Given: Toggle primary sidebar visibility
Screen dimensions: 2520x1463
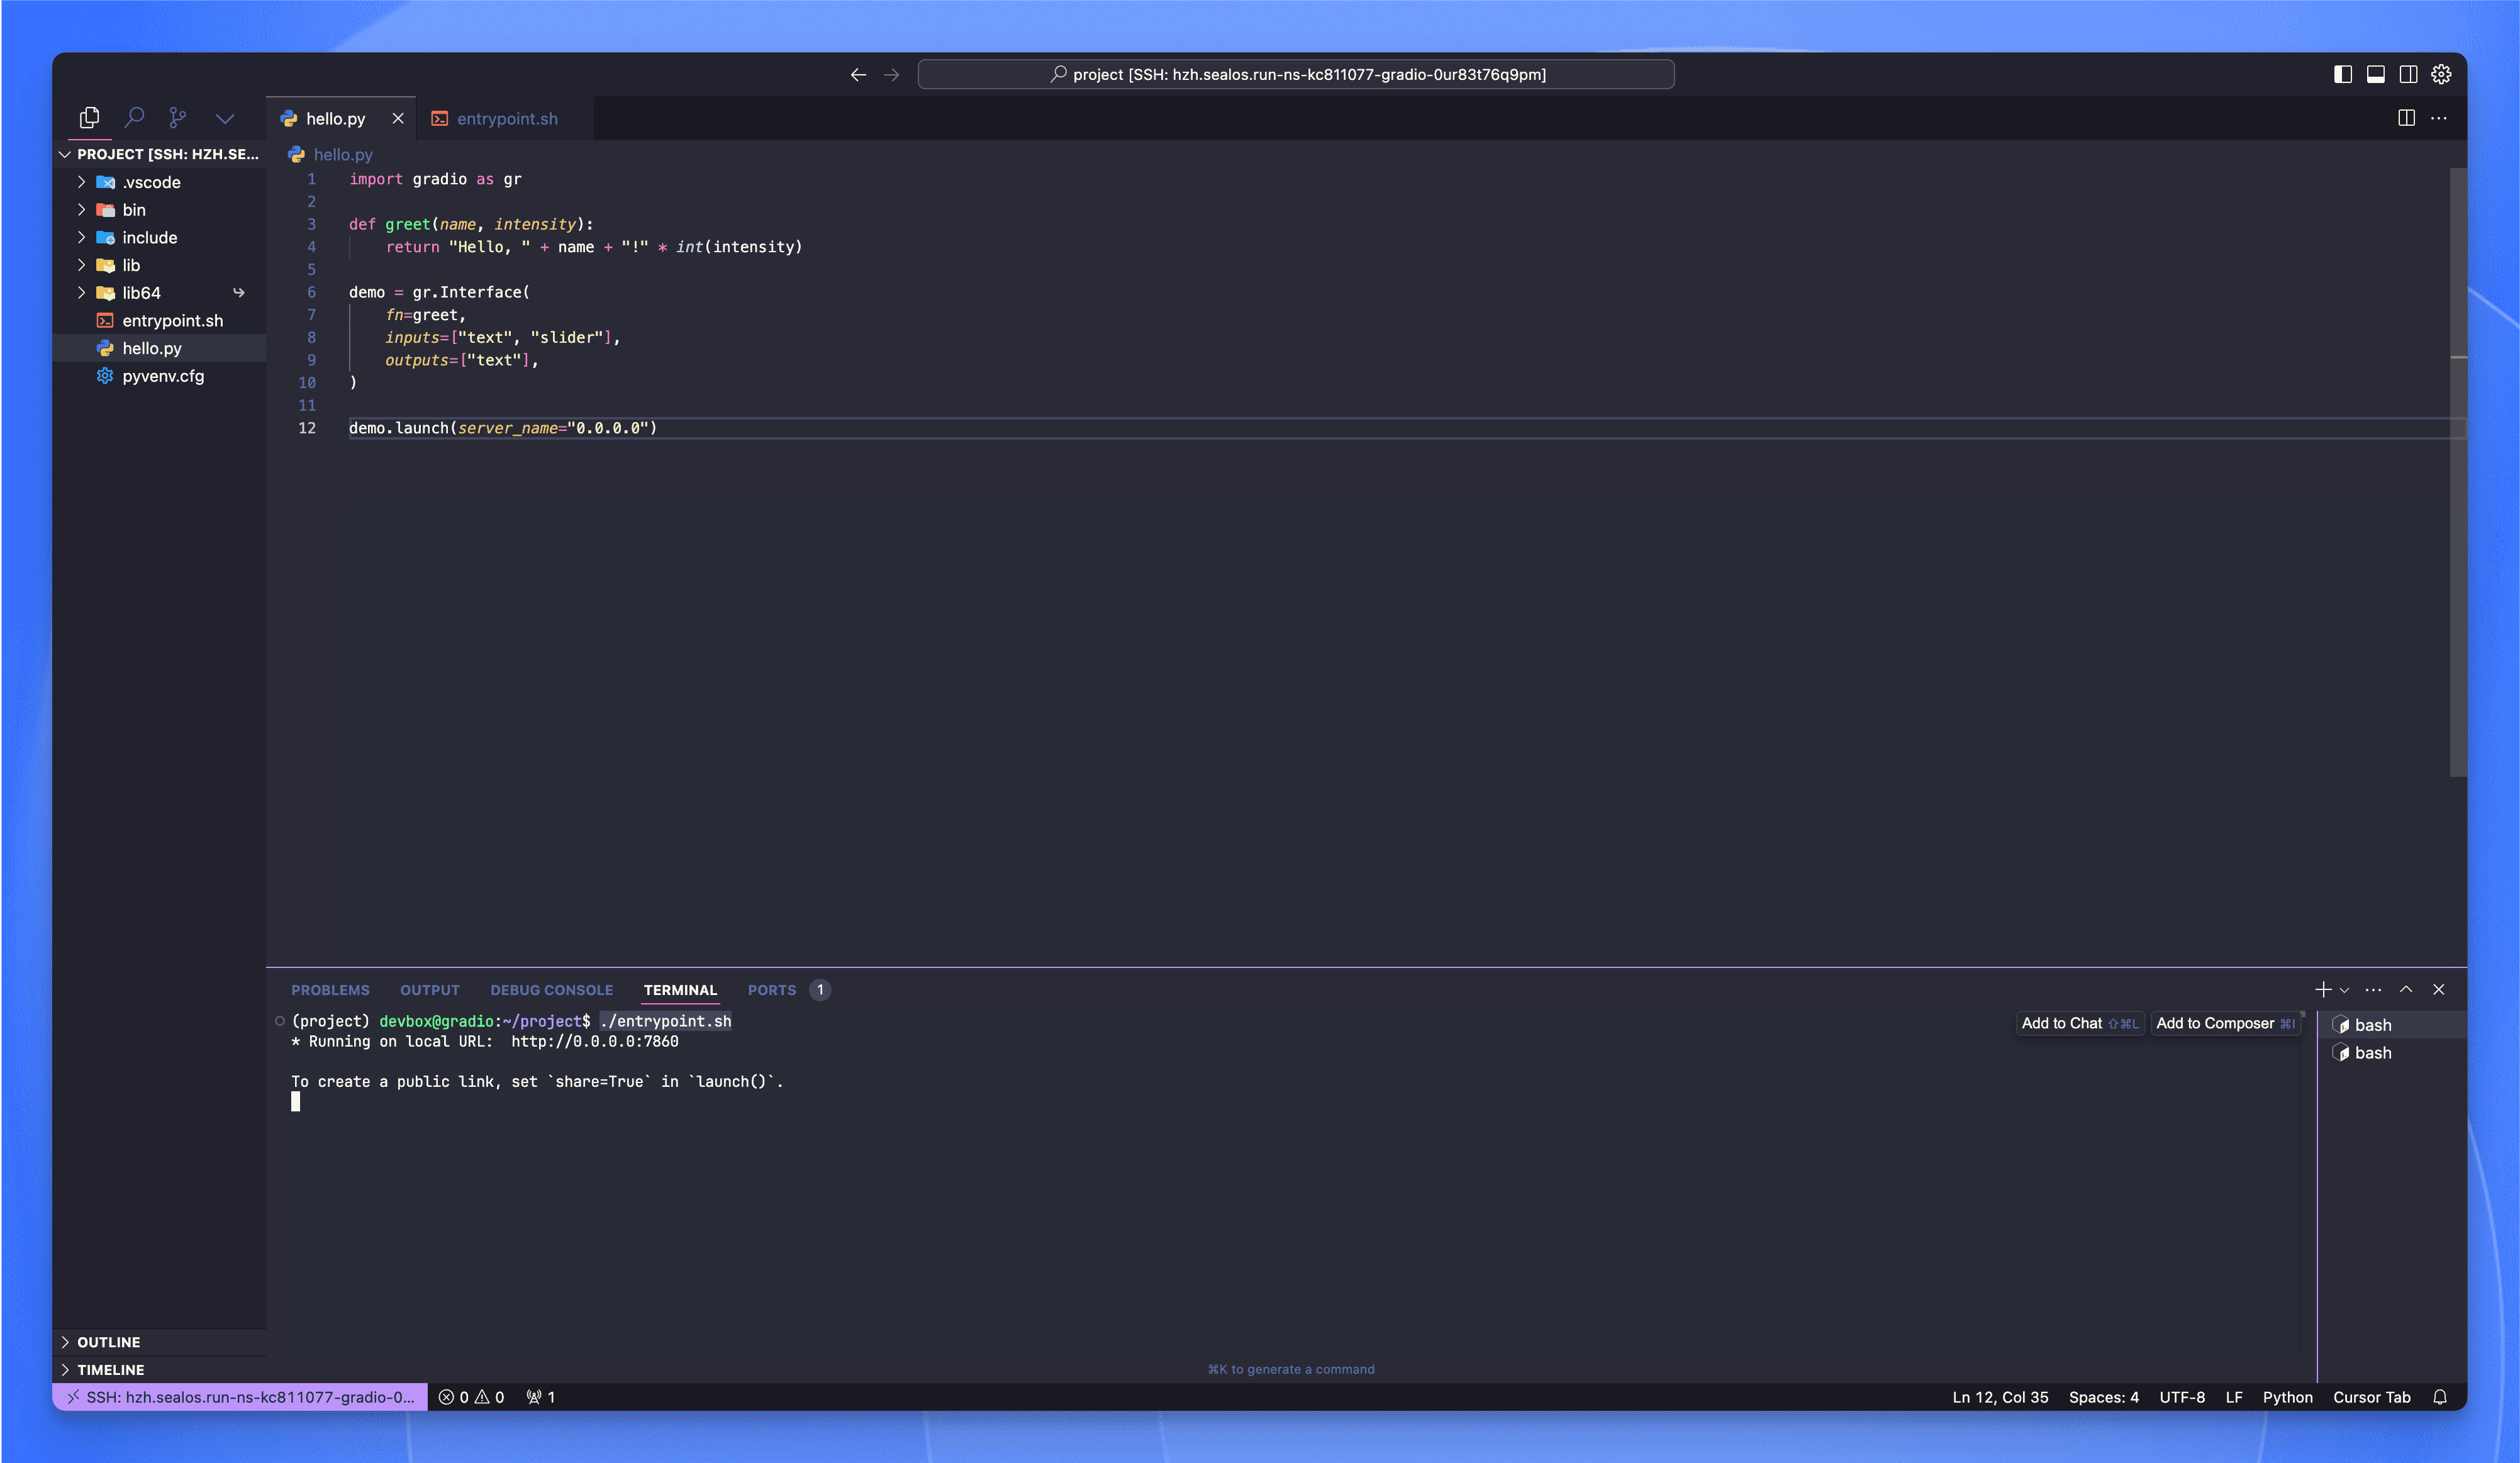Looking at the screenshot, I should (2342, 75).
